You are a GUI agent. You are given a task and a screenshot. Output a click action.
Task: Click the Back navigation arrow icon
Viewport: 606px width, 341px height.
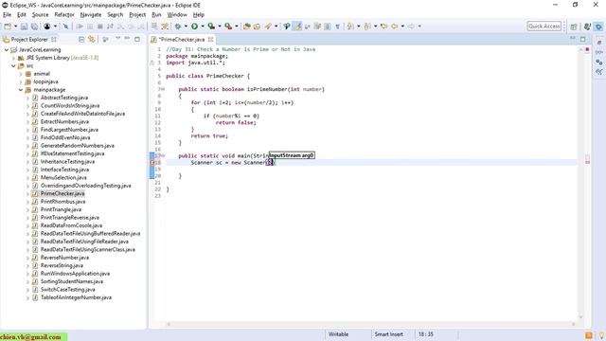tap(395, 27)
